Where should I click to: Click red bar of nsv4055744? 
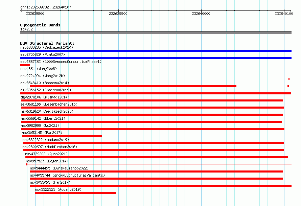(156, 179)
